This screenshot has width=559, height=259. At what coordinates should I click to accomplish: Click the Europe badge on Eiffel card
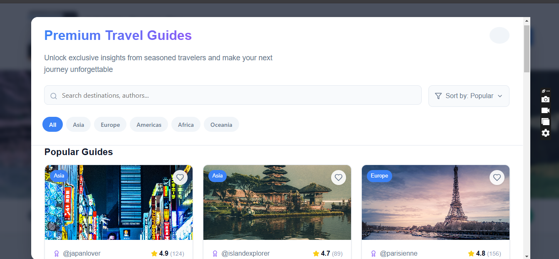pyautogui.click(x=379, y=176)
